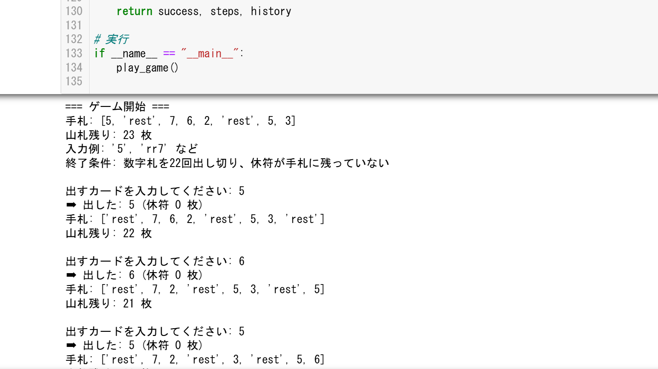Click the '# 実行' comment line
This screenshot has height=369, width=658.
tap(111, 39)
